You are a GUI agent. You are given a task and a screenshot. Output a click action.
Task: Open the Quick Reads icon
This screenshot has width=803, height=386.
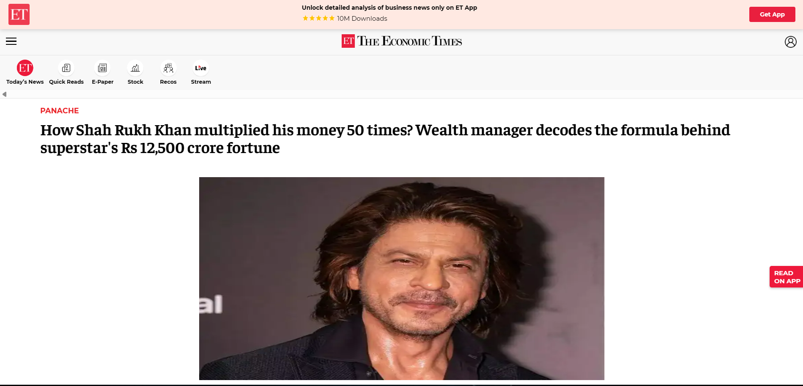66,68
